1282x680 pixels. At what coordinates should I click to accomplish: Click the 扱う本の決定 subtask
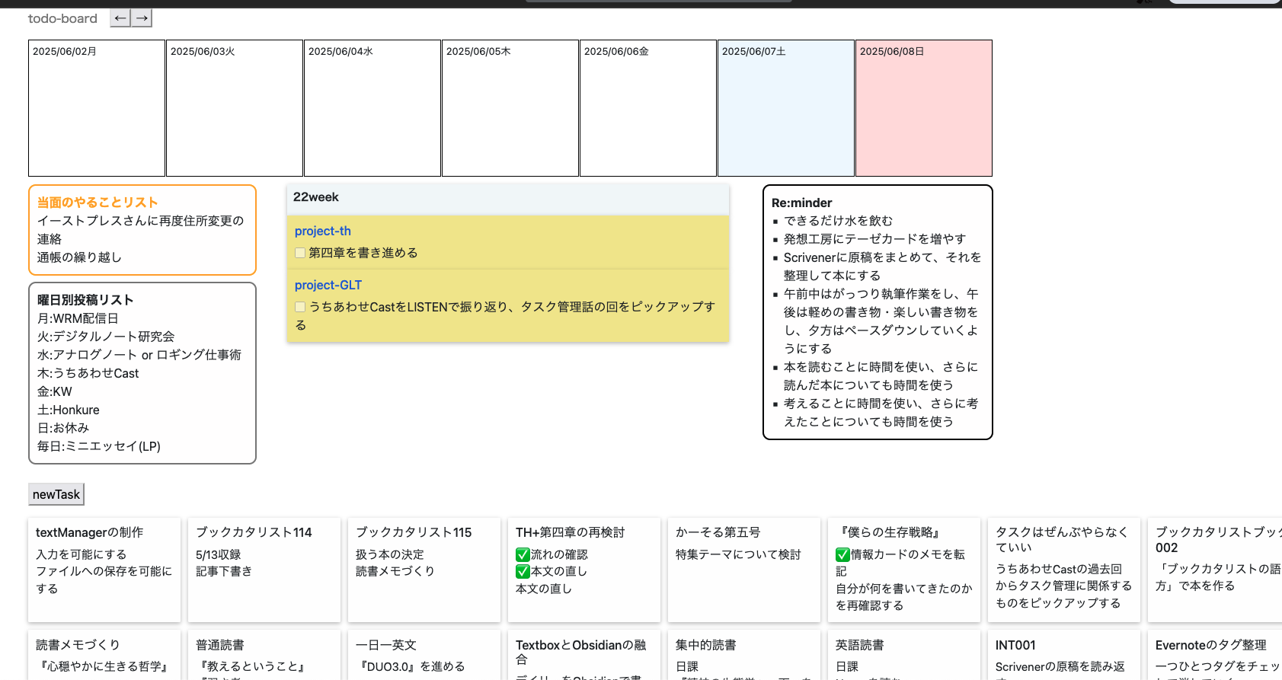390,554
